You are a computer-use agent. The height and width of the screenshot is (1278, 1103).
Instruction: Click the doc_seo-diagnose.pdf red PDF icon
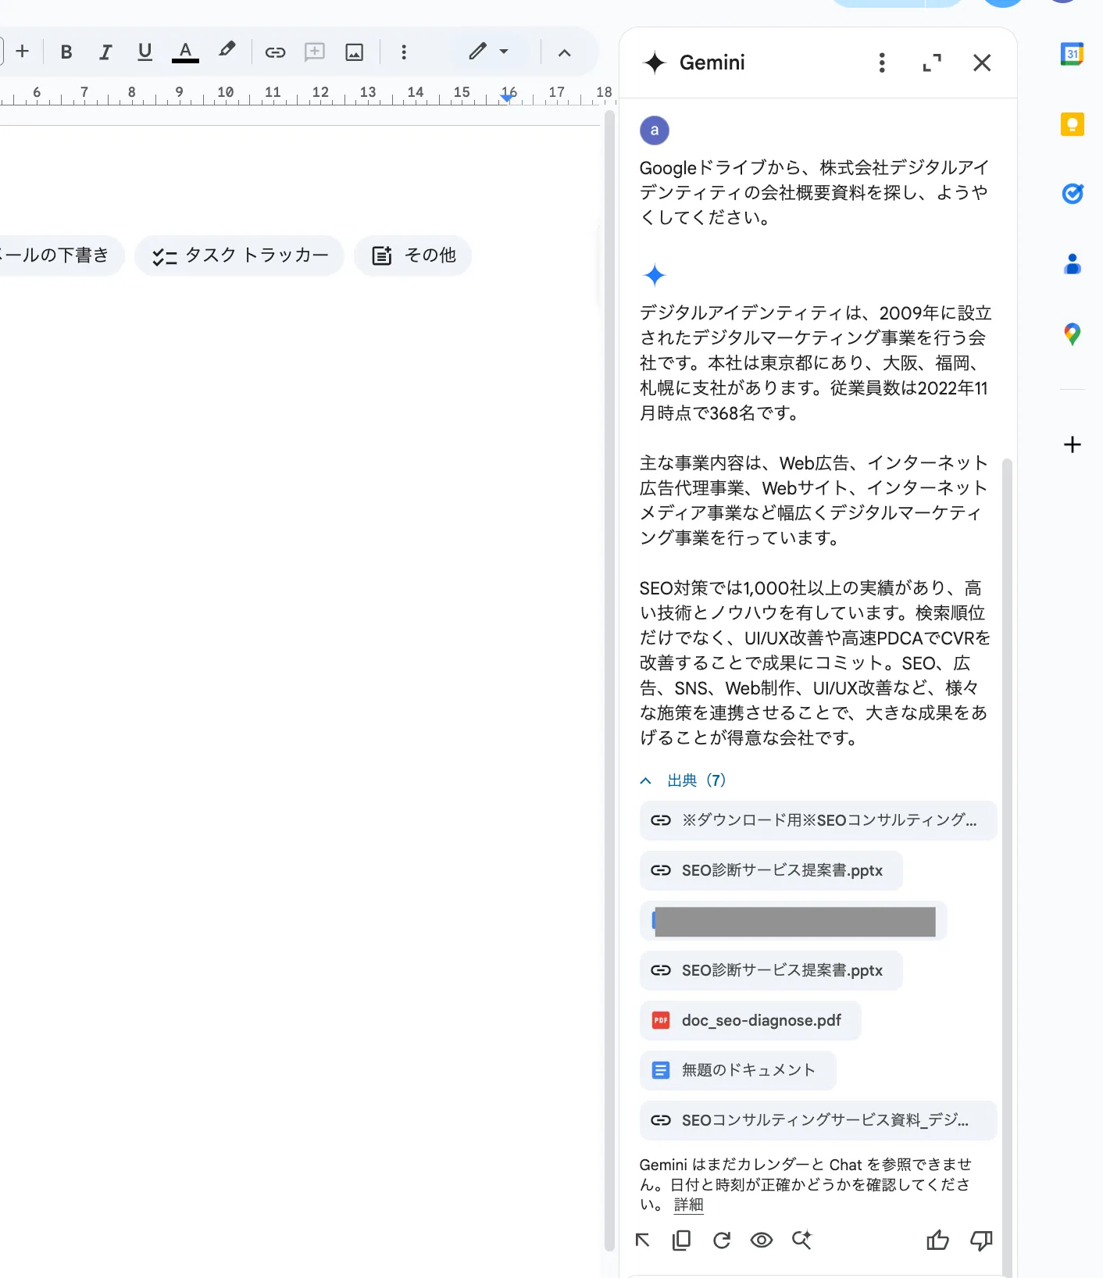pos(661,1020)
